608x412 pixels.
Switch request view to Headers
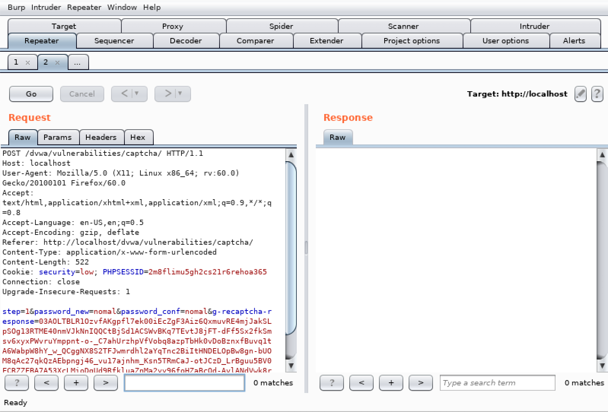pyautogui.click(x=101, y=137)
